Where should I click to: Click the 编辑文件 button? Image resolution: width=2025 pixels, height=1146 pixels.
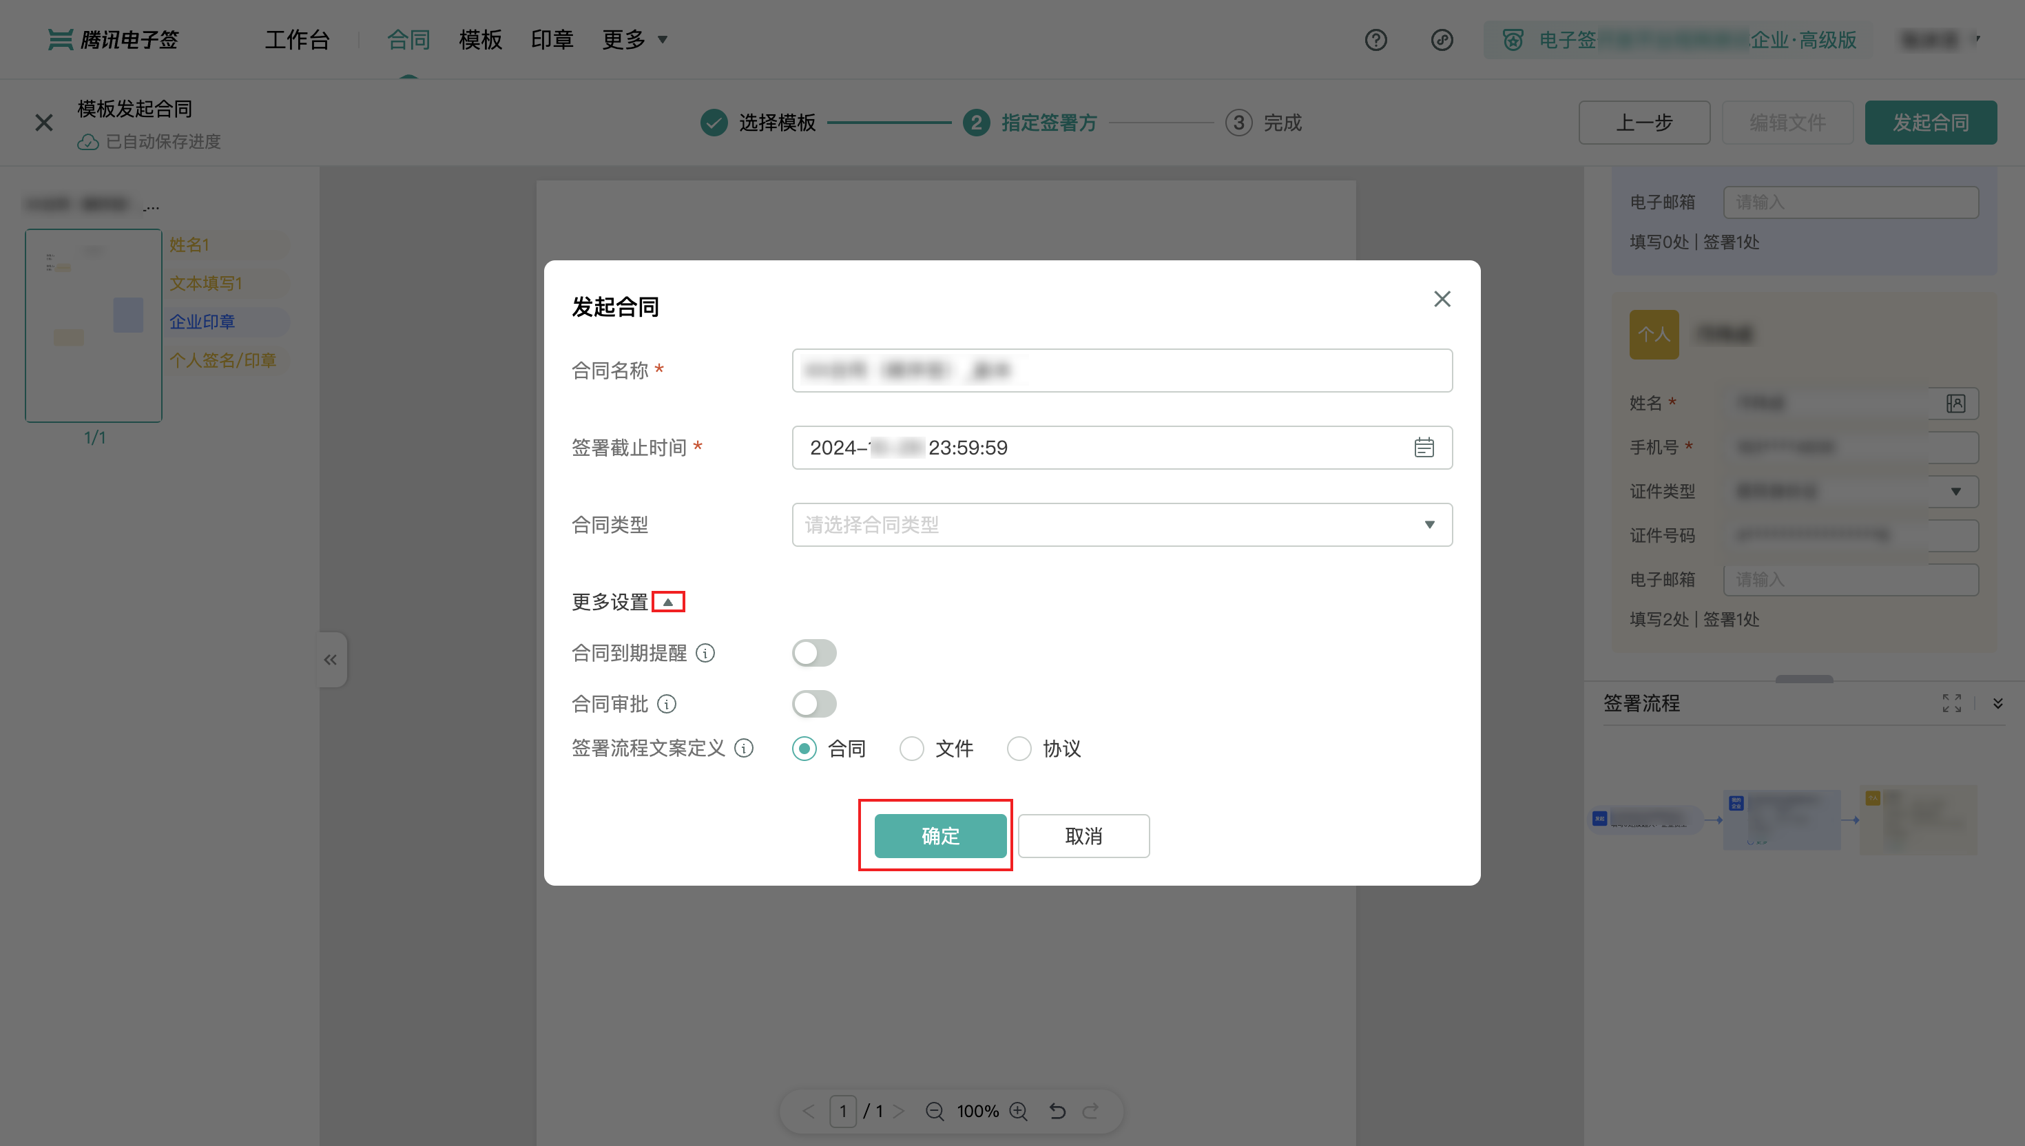click(1787, 123)
